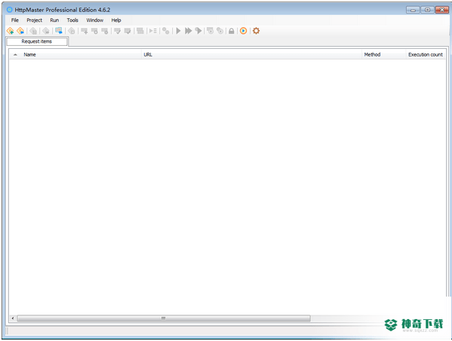Image resolution: width=452 pixels, height=341 pixels.
Task: Sort by the Method column header
Action: pos(383,55)
